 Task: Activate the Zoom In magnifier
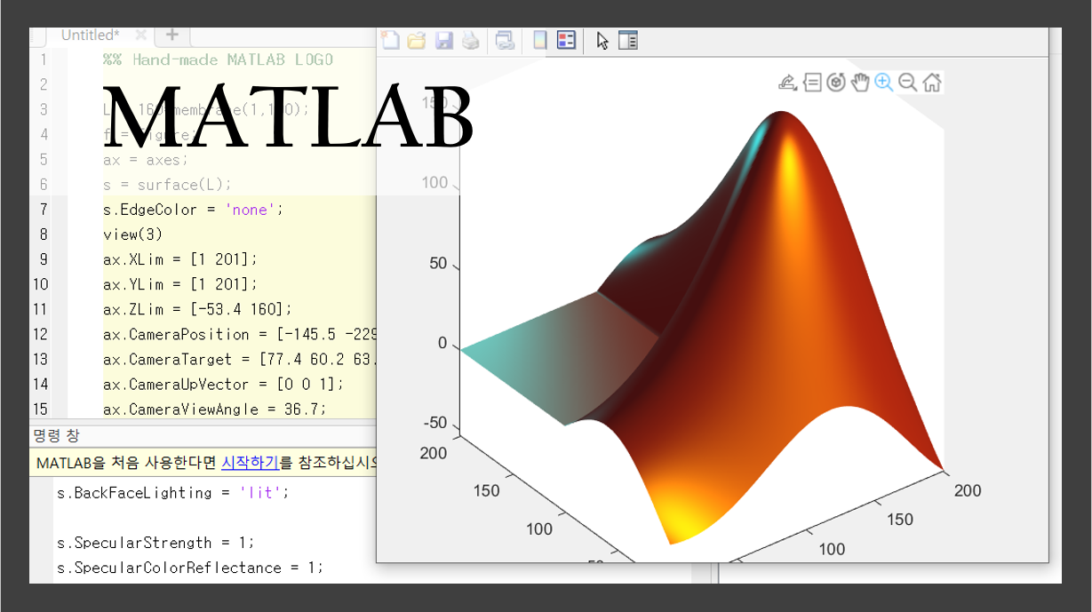coord(884,83)
